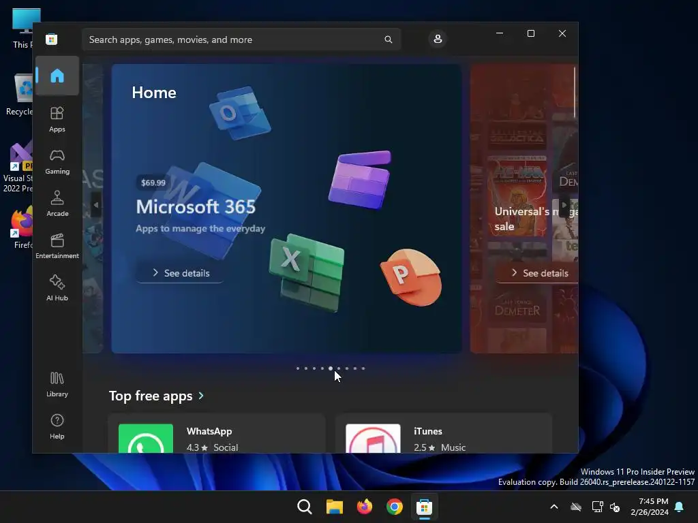Select the seventh carousel page dot
The image size is (698, 523).
click(347, 368)
